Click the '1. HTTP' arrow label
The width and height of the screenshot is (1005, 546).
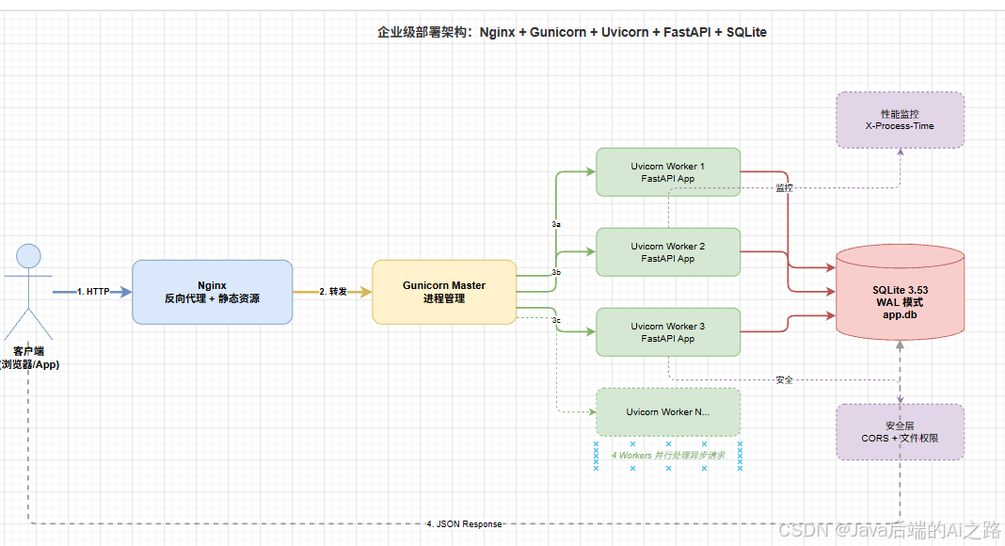(x=93, y=292)
